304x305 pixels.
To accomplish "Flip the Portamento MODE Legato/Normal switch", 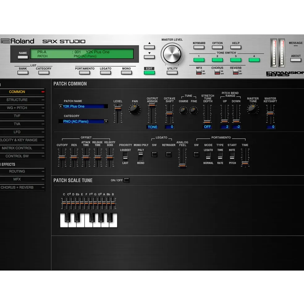I will pos(208,156).
